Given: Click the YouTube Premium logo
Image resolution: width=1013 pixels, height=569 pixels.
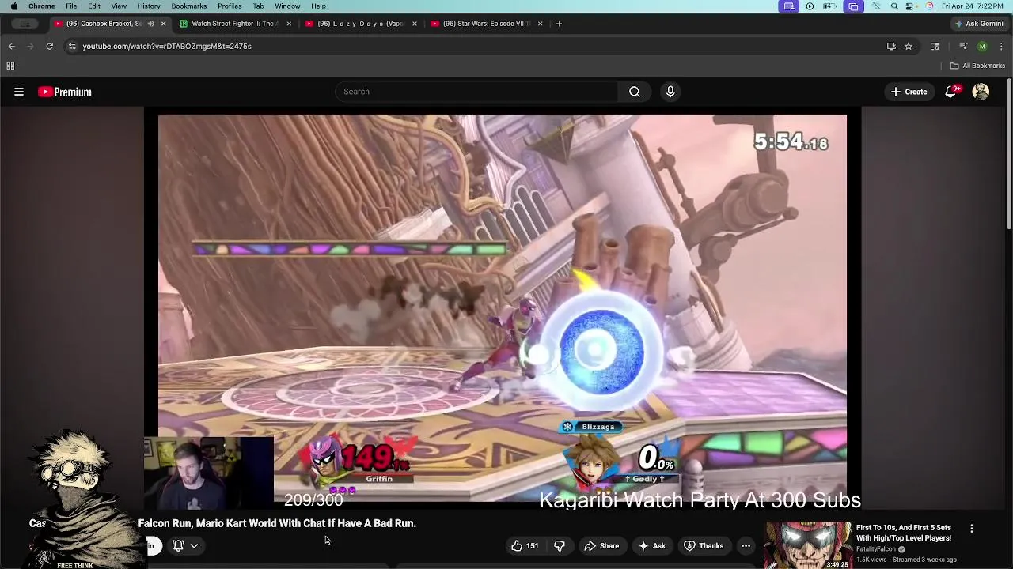Looking at the screenshot, I should [65, 92].
